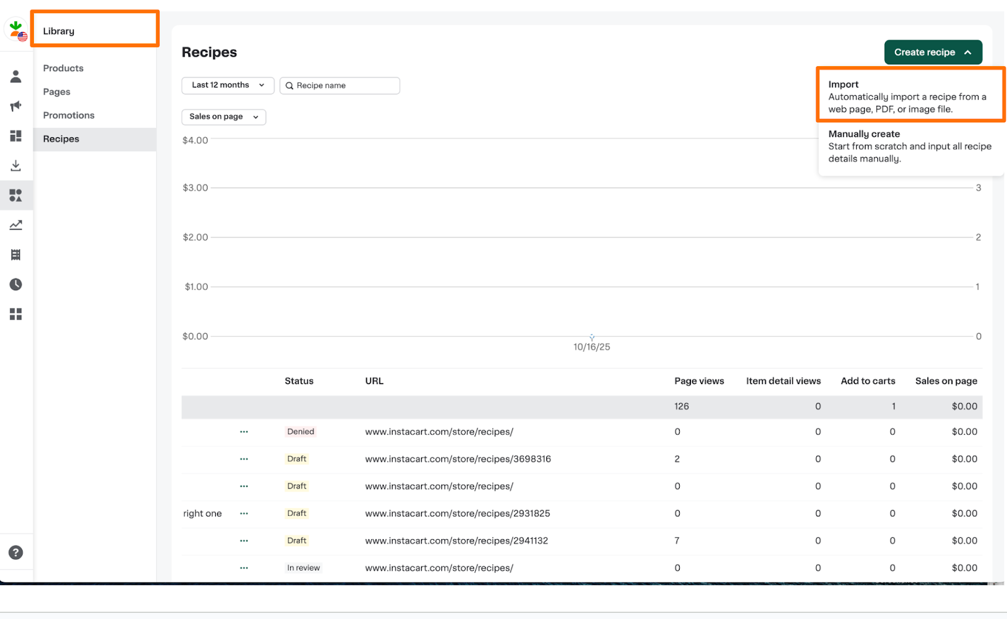1007x619 pixels.
Task: Open the clock history sidebar icon
Action: [x=16, y=284]
